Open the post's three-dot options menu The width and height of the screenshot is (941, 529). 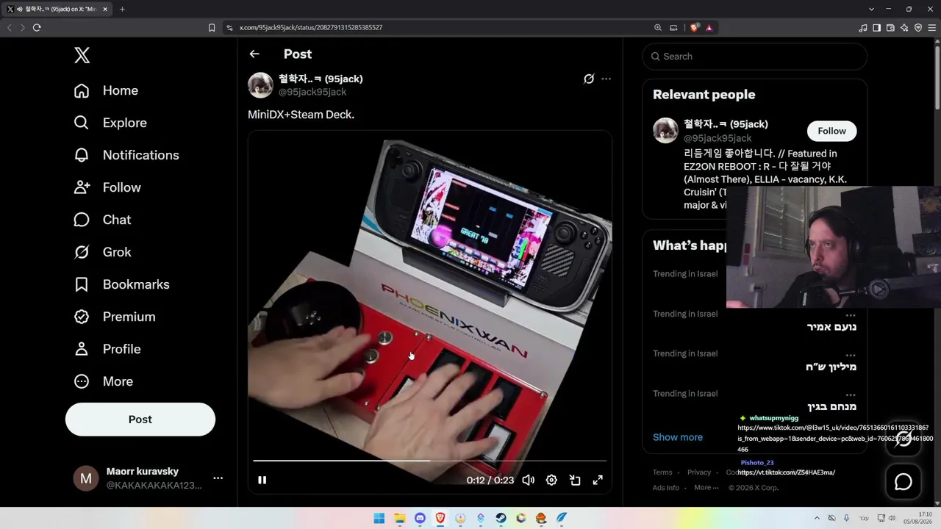pos(606,79)
